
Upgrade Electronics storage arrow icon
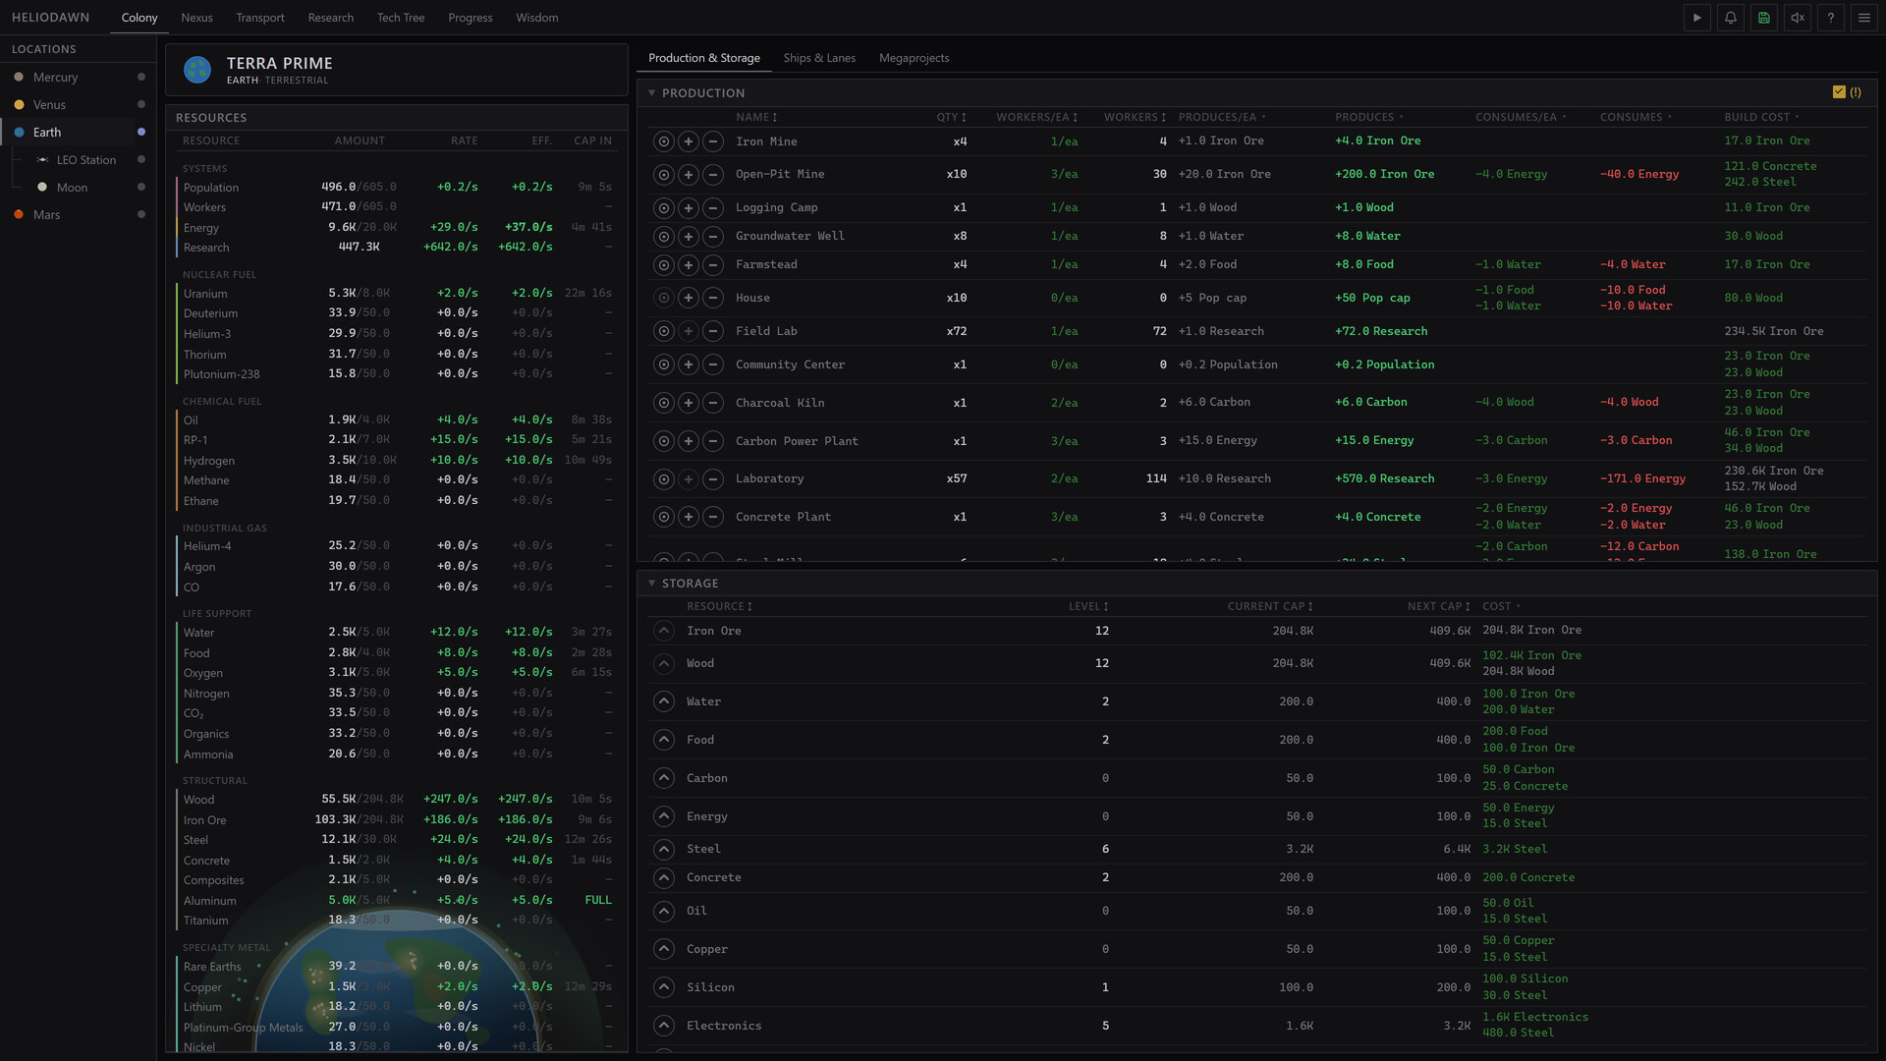coord(664,1026)
